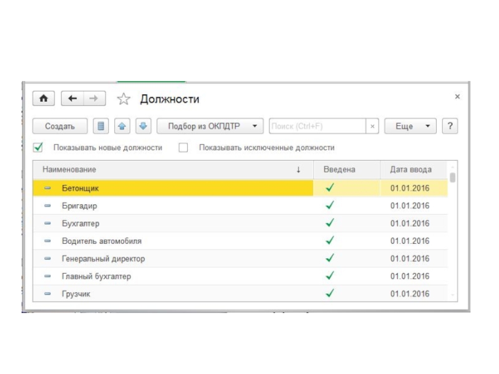
Task: Open help with question mark button
Action: pyautogui.click(x=449, y=126)
